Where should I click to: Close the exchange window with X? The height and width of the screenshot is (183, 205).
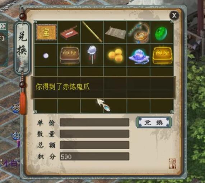[174, 15]
